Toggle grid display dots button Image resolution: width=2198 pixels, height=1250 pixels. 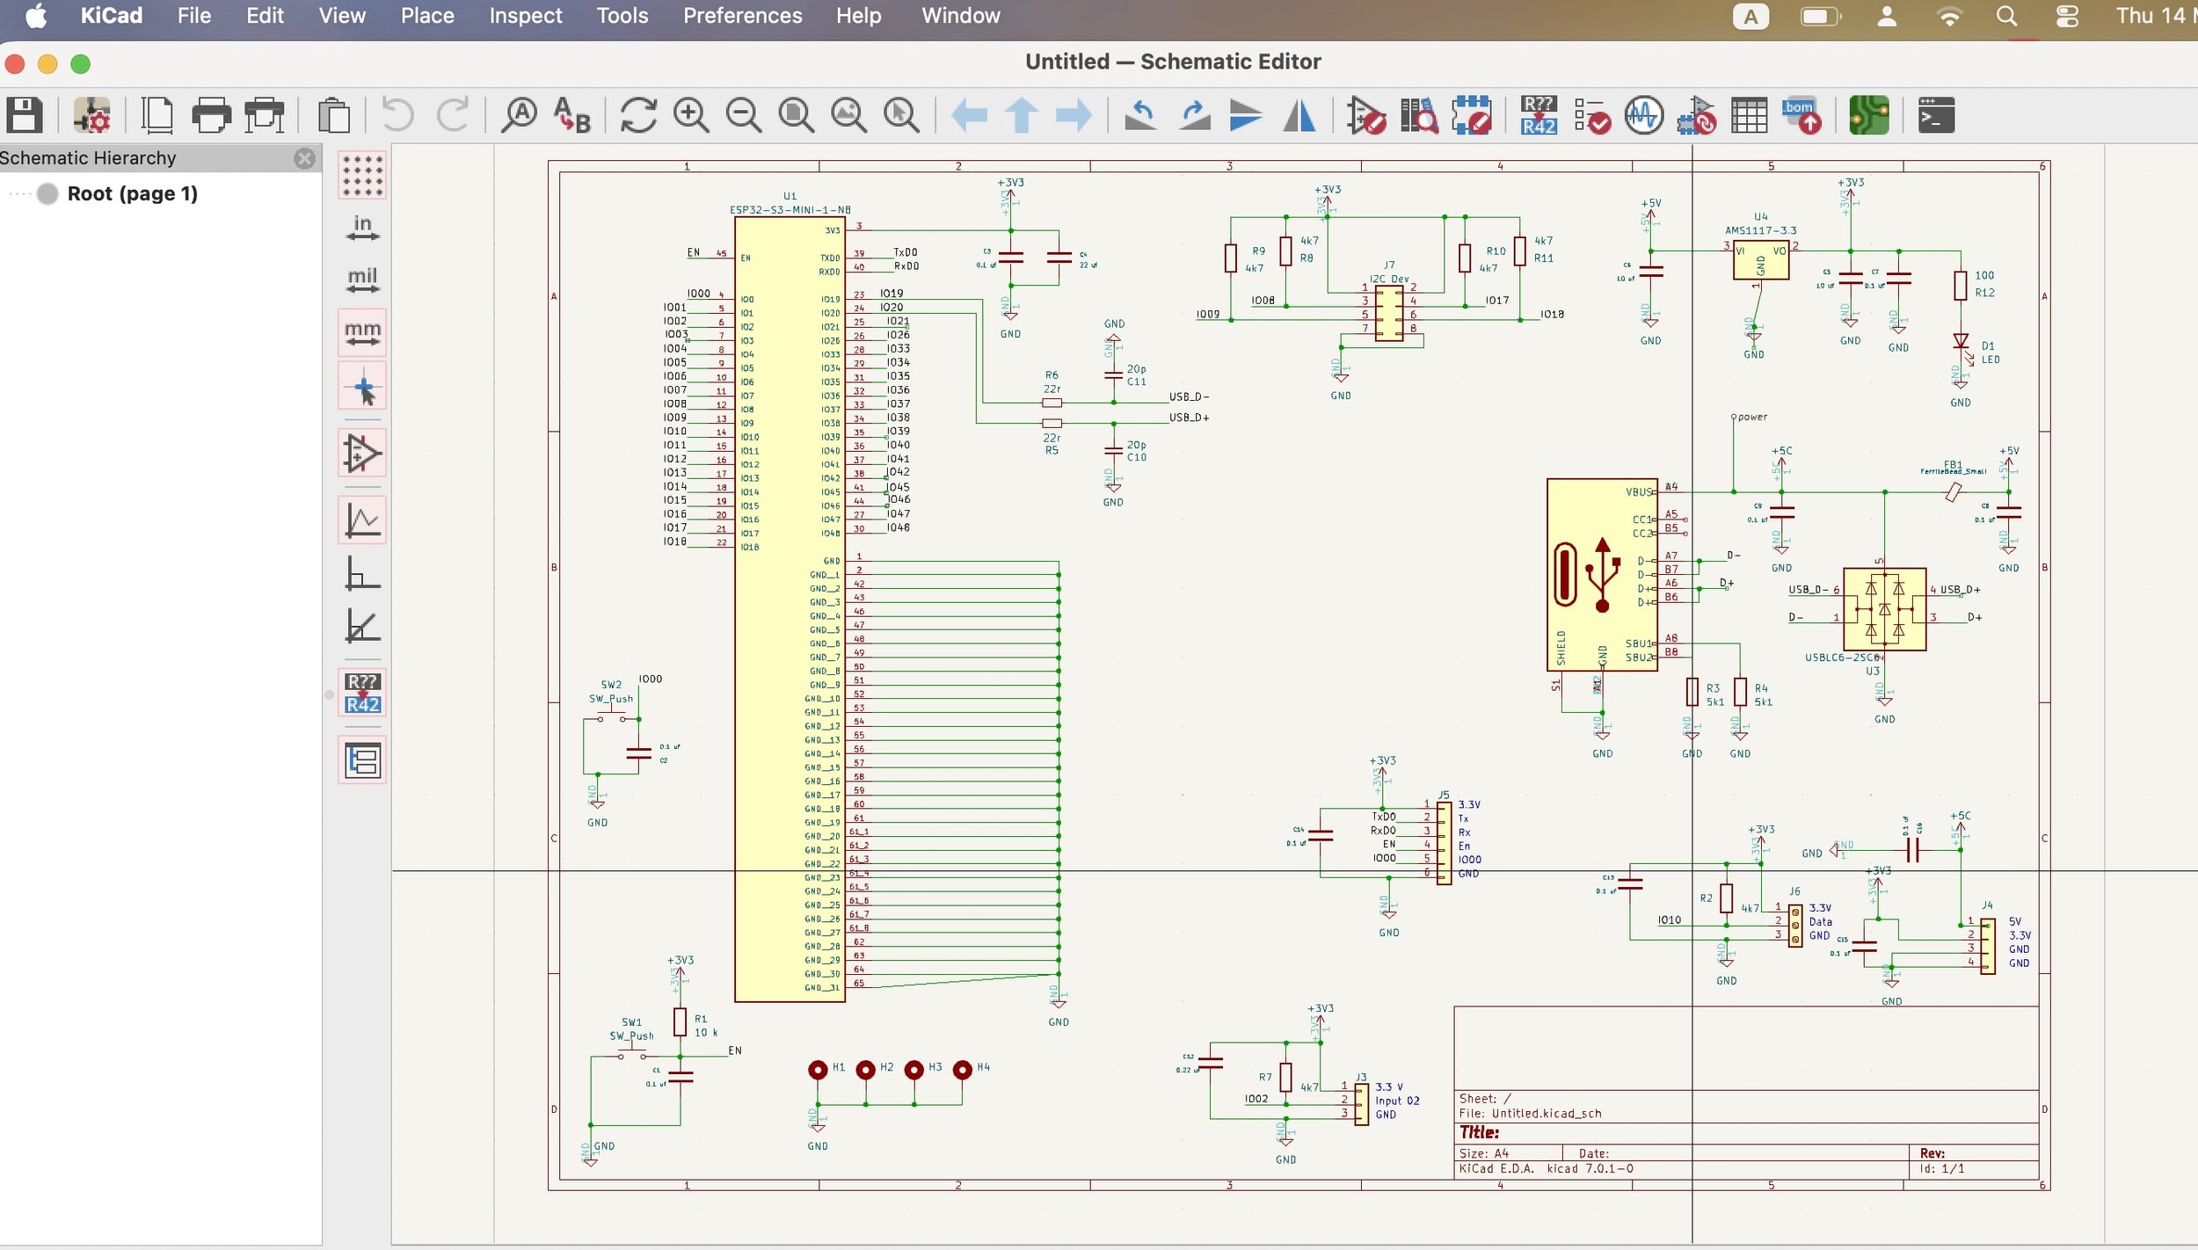coord(362,175)
